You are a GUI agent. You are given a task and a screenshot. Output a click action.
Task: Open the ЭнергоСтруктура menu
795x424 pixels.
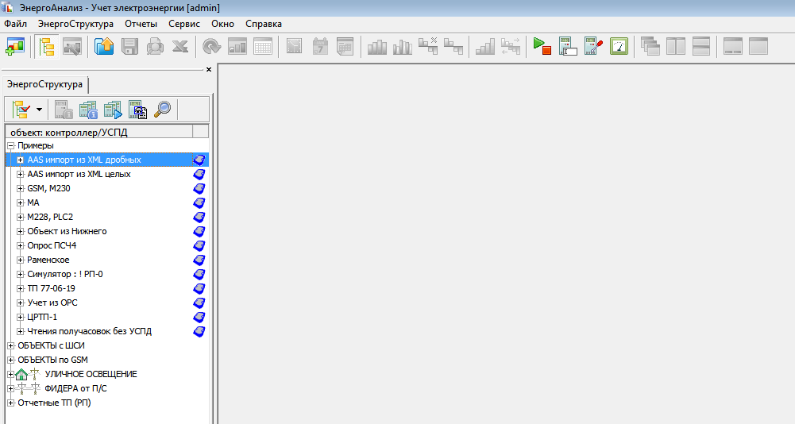tap(75, 24)
